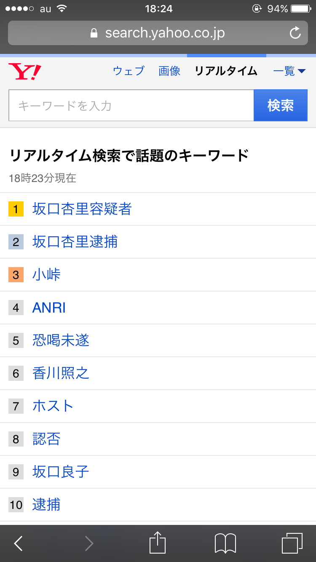Select the リアルタイム tab

coord(226,71)
